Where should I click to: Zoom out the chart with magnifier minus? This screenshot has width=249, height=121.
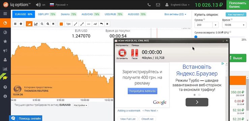[42, 24]
